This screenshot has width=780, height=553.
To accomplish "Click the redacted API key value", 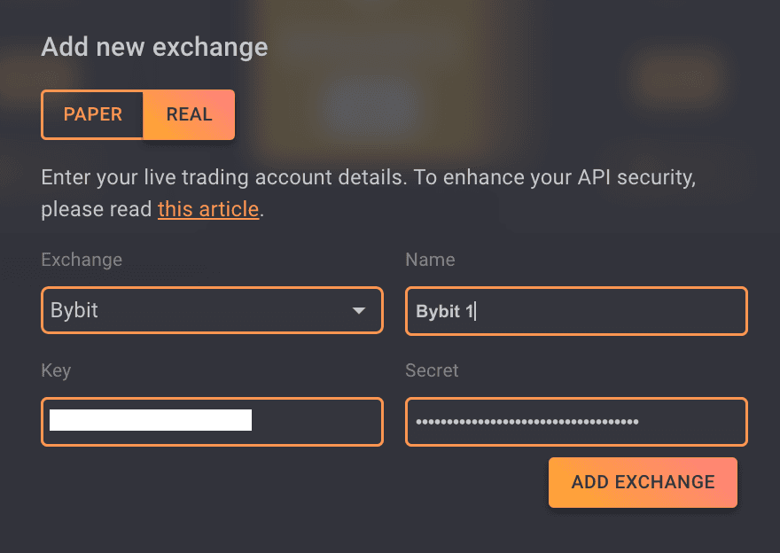I will coord(151,420).
